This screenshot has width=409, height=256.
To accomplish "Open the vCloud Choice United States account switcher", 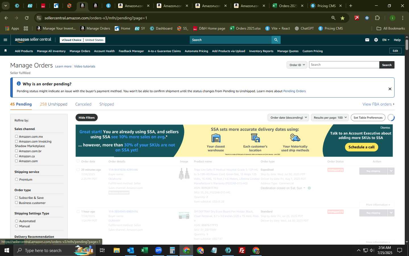I will pos(83,40).
